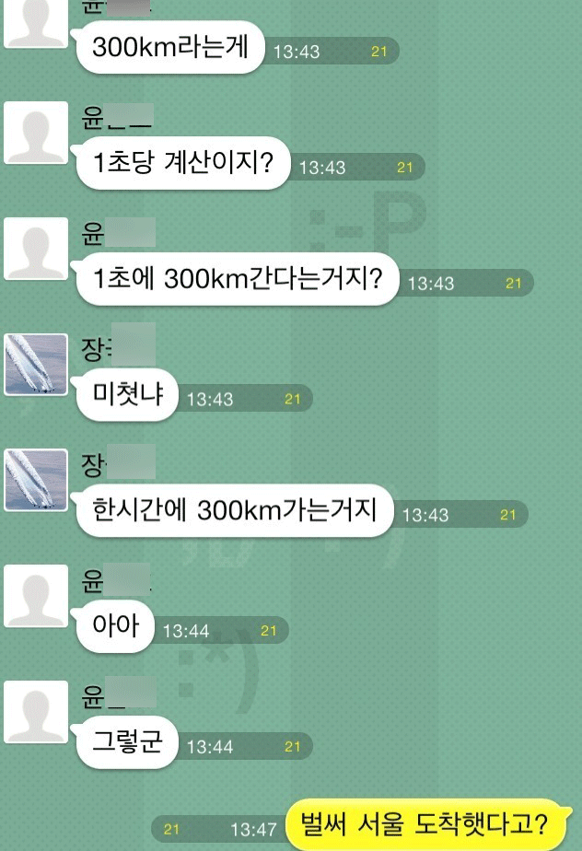Open the contrail profile picture beside 한시간에 300km가는거지
The height and width of the screenshot is (851, 582).
pyautogui.click(x=36, y=480)
